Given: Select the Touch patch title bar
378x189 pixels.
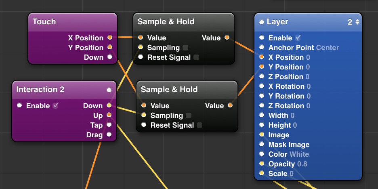Looking at the screenshot, I should (73, 22).
